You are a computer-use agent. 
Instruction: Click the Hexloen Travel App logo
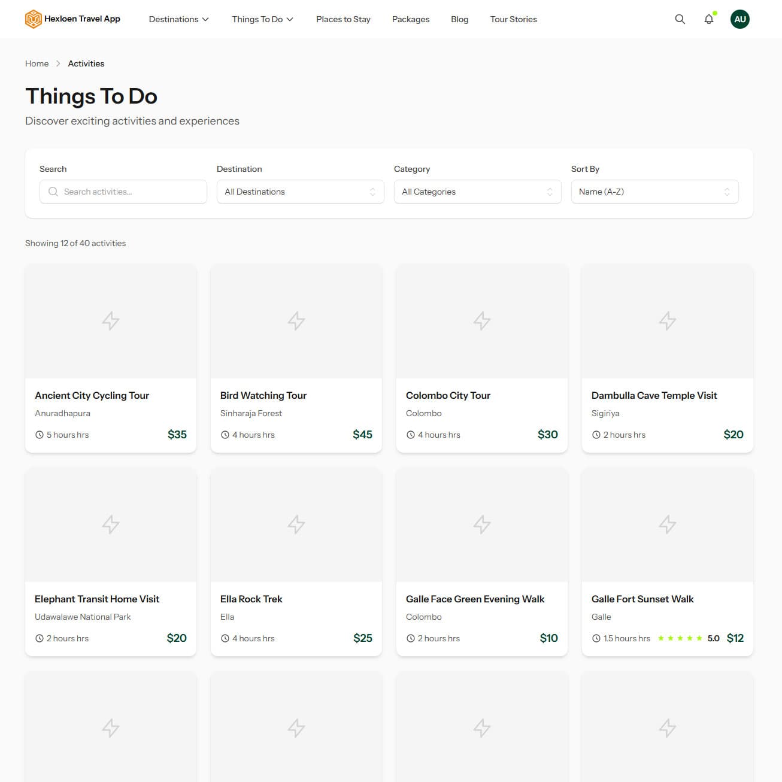[72, 19]
